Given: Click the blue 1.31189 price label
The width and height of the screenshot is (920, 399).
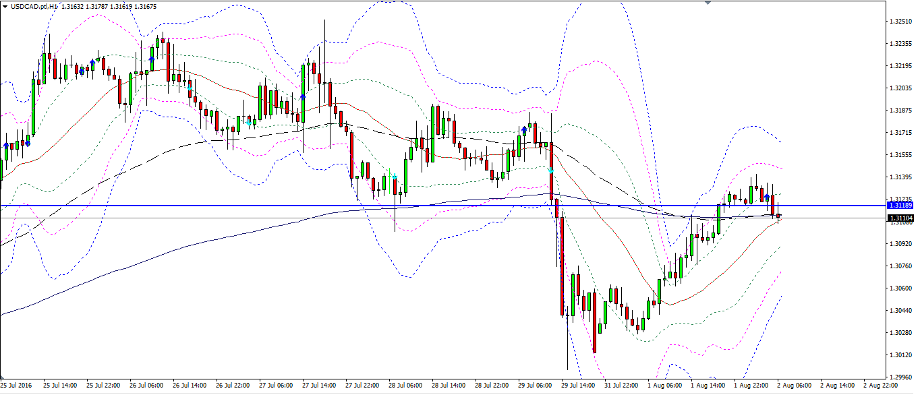Looking at the screenshot, I should pyautogui.click(x=901, y=205).
